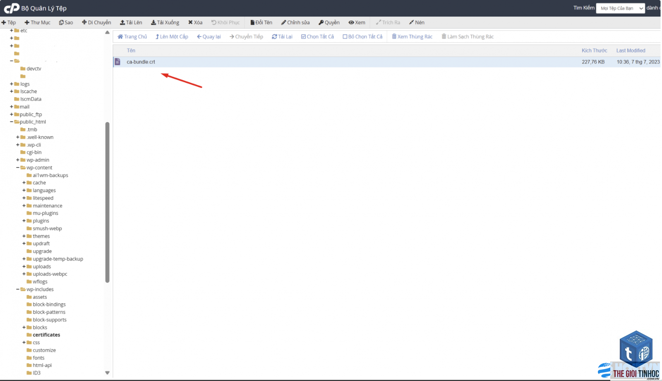Empty trash with Làm Sạch Thùng Rác

pos(468,36)
